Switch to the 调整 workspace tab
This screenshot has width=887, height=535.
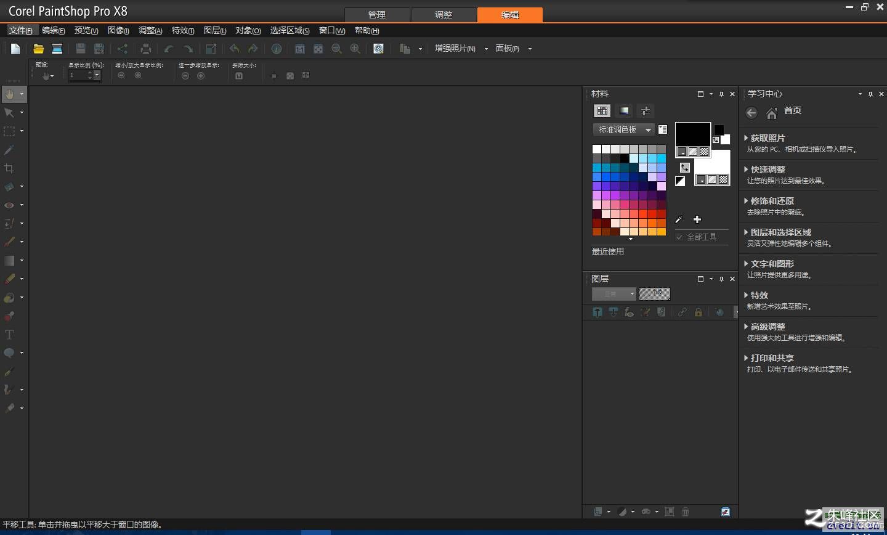[443, 15]
